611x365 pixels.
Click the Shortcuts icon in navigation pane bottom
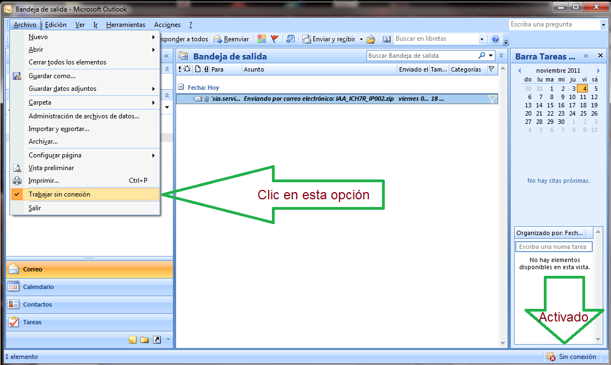coord(157,340)
